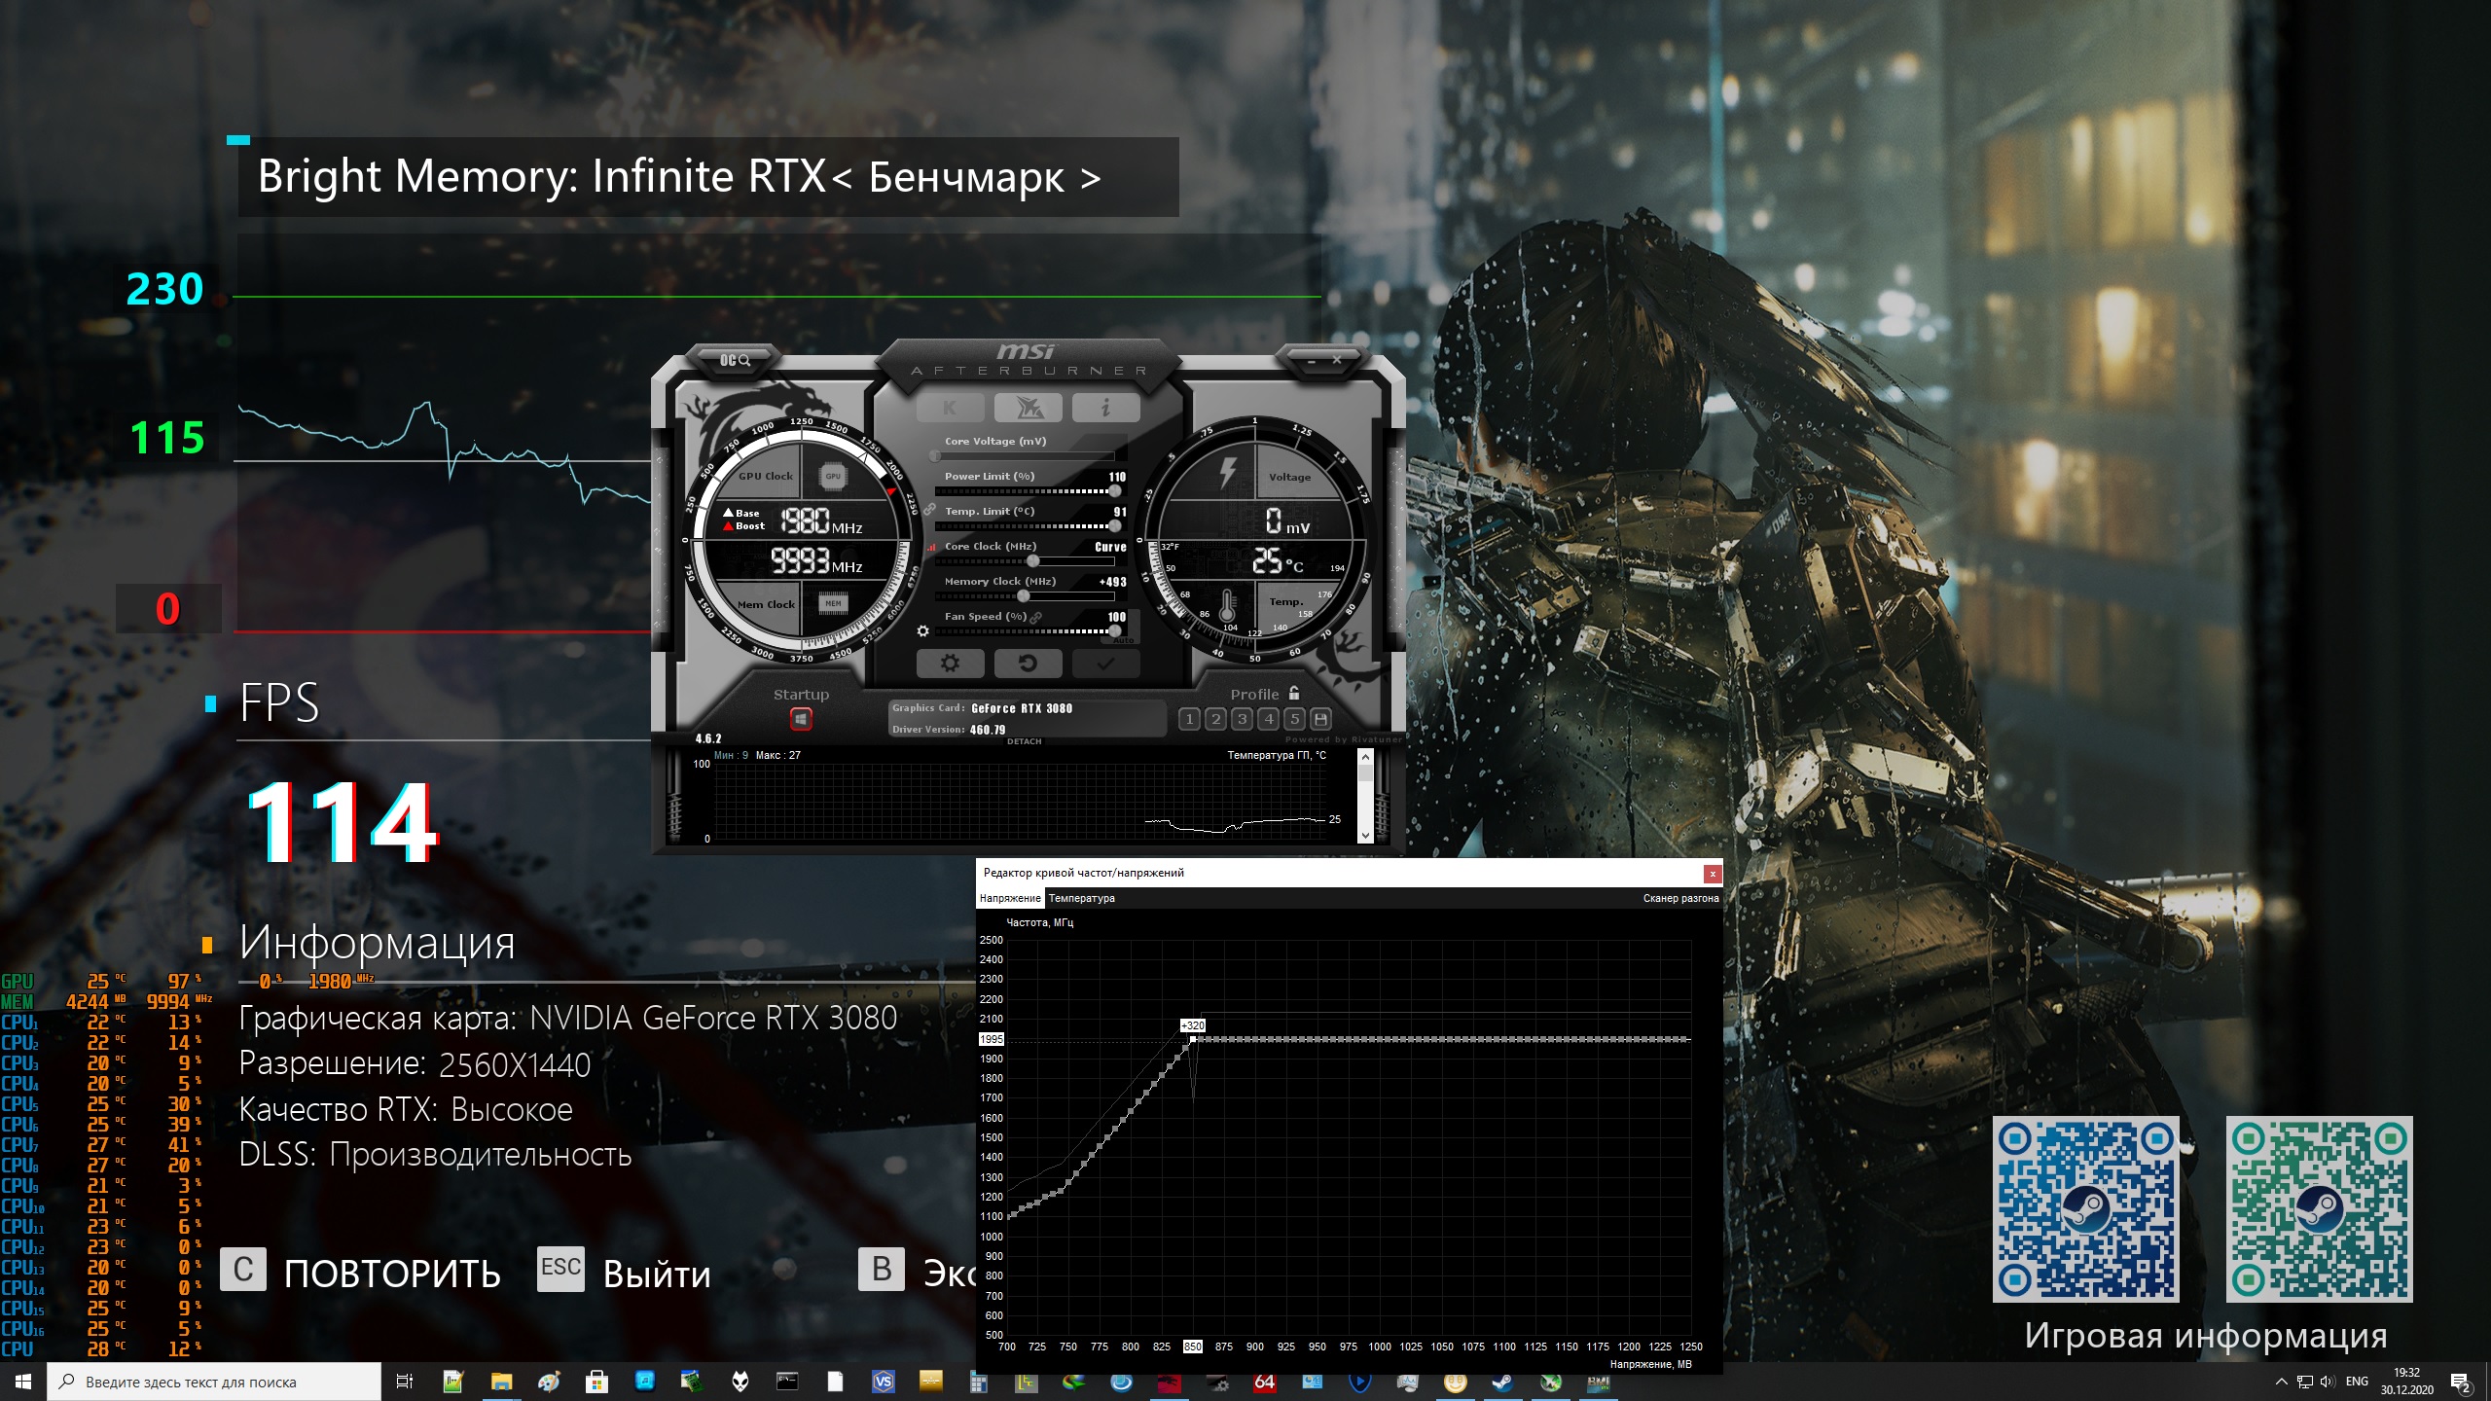Click the Core Clock slider handle
Image resolution: width=2491 pixels, height=1401 pixels.
click(1033, 561)
